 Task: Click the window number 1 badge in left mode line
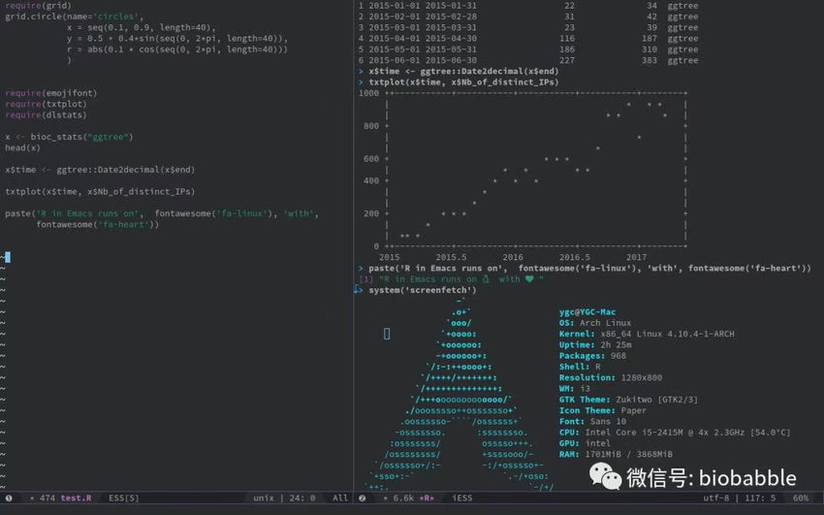coord(9,498)
